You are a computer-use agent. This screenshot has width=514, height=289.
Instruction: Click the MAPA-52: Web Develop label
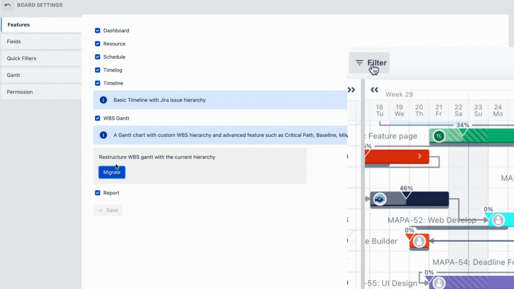[x=432, y=220]
